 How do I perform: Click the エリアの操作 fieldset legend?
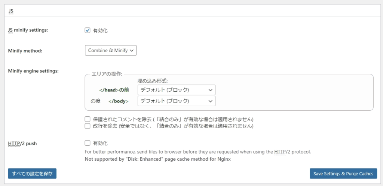point(107,74)
